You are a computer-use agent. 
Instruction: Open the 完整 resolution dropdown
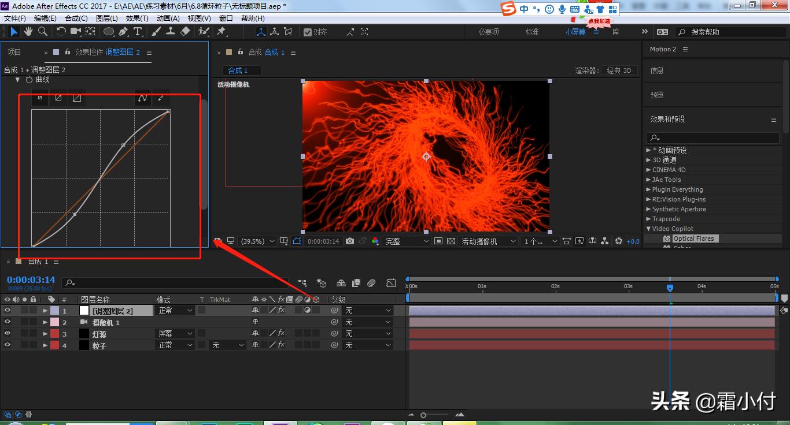pyautogui.click(x=408, y=241)
